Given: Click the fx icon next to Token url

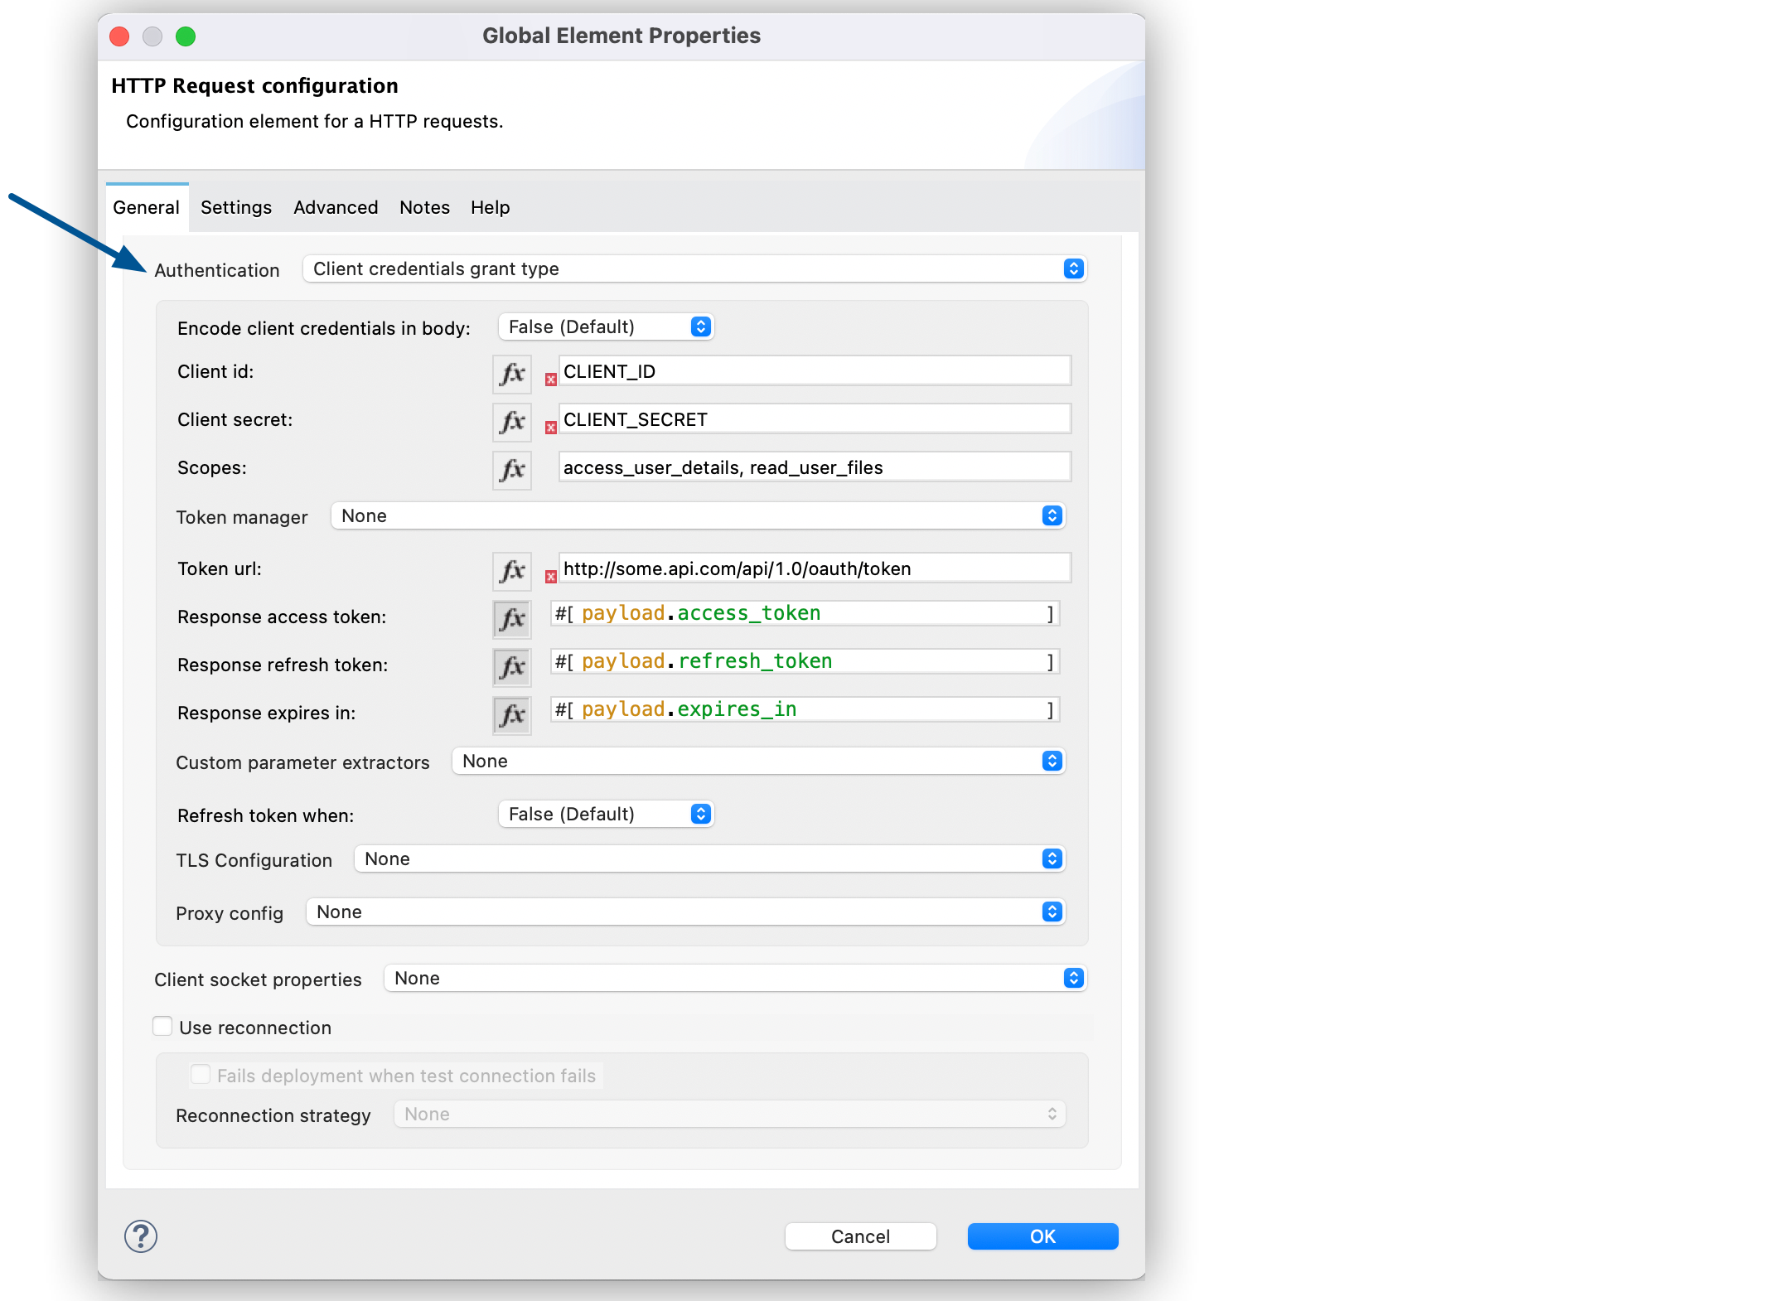Looking at the screenshot, I should tap(514, 567).
